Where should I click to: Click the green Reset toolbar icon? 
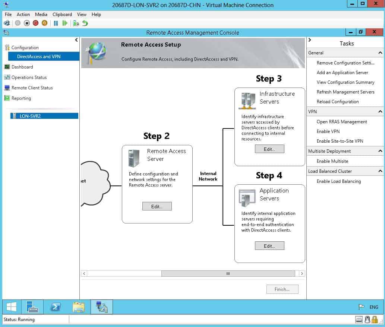pyautogui.click(x=65, y=23)
